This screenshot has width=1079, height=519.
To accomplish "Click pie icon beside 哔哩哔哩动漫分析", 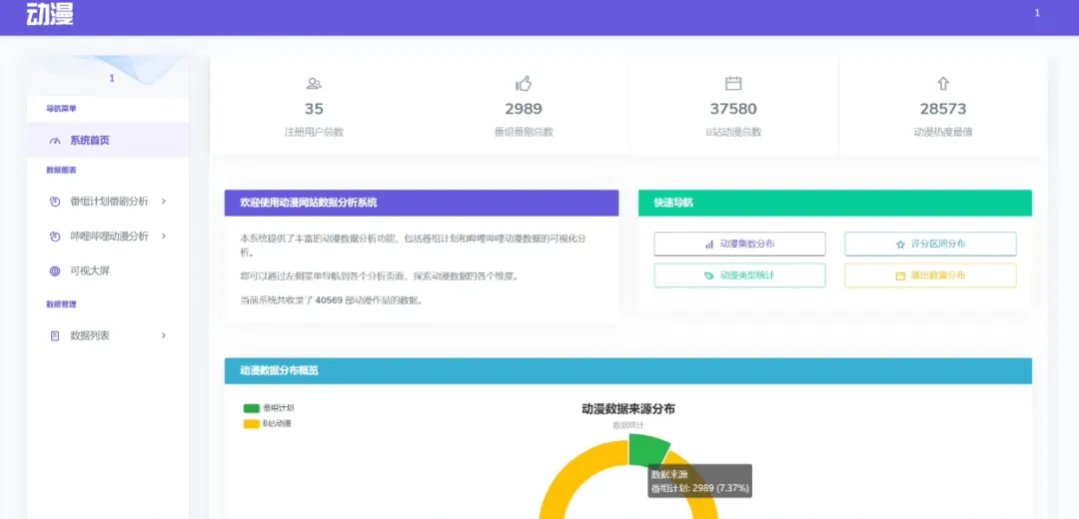I will click(x=55, y=237).
